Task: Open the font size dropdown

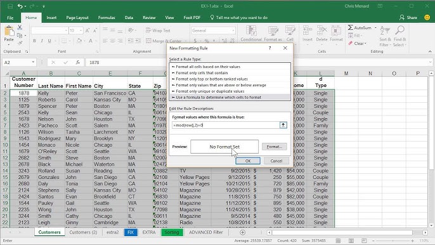Action: pos(81,30)
